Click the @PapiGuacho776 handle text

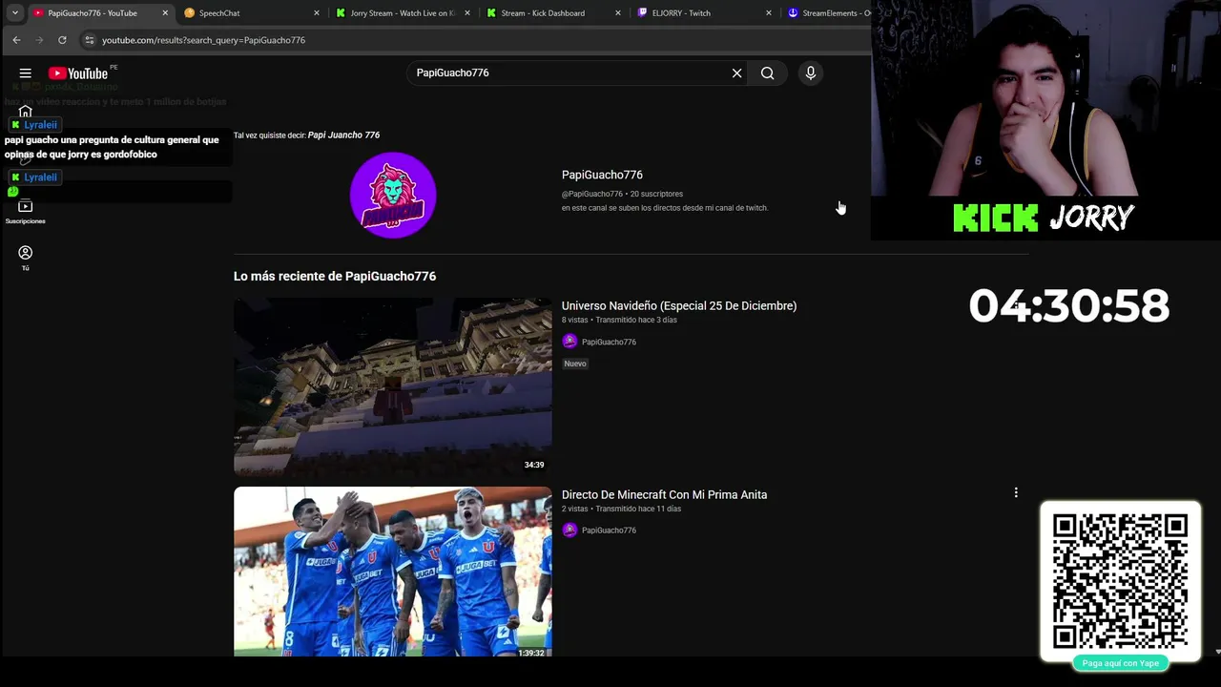click(591, 195)
